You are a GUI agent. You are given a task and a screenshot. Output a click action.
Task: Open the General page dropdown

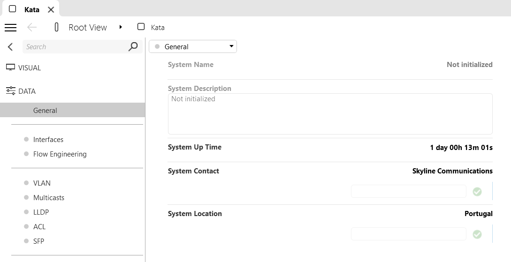(192, 46)
